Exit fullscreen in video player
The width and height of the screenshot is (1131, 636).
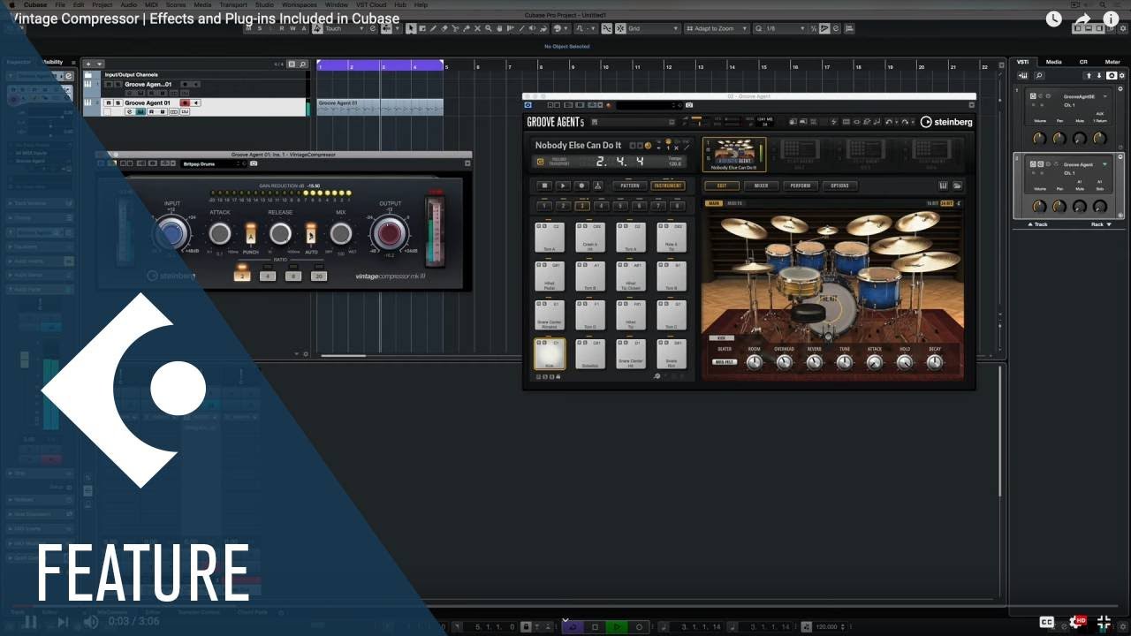(x=1104, y=622)
